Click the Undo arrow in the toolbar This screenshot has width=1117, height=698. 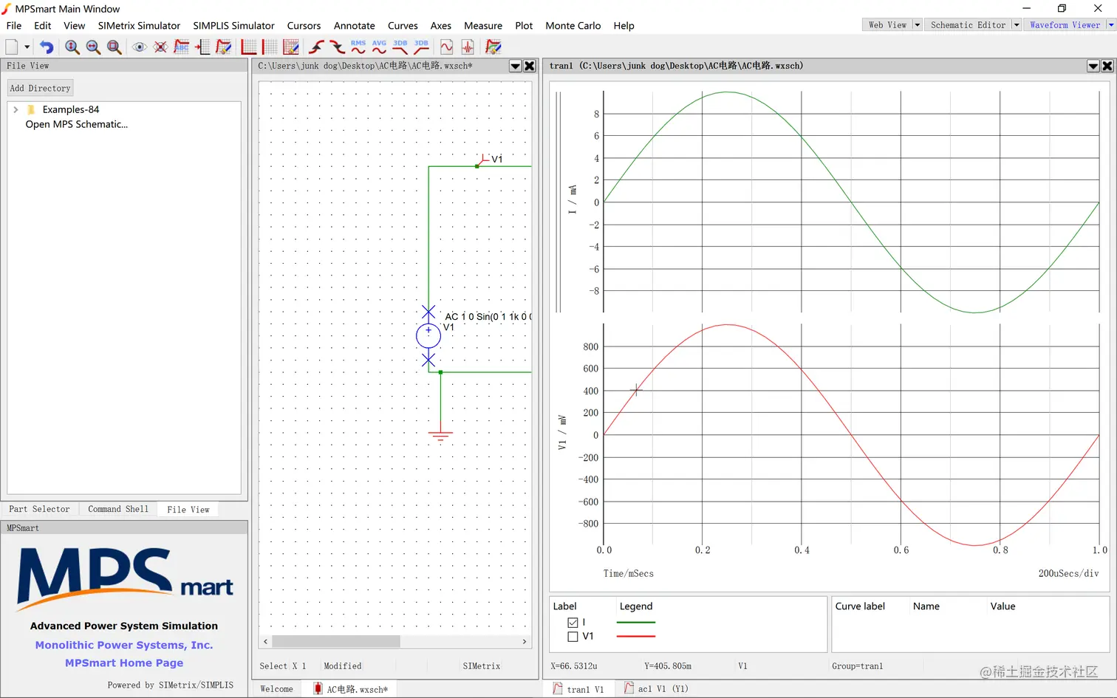[x=47, y=47]
